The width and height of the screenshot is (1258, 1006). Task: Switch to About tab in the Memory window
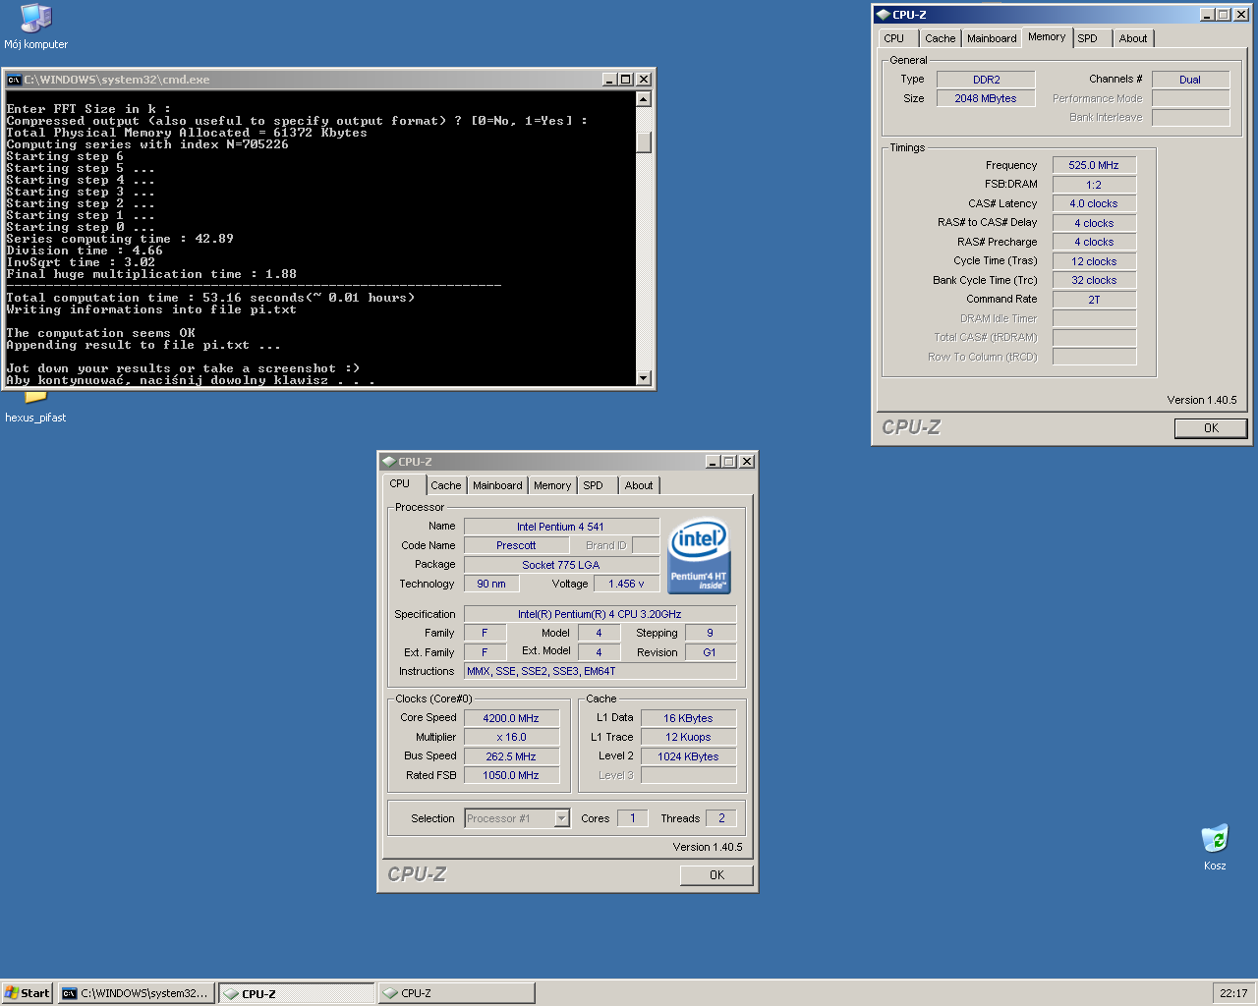coord(1133,38)
